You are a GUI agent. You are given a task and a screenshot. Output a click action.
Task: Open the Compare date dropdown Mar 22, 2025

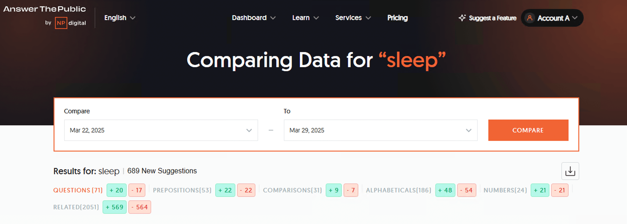coord(161,130)
